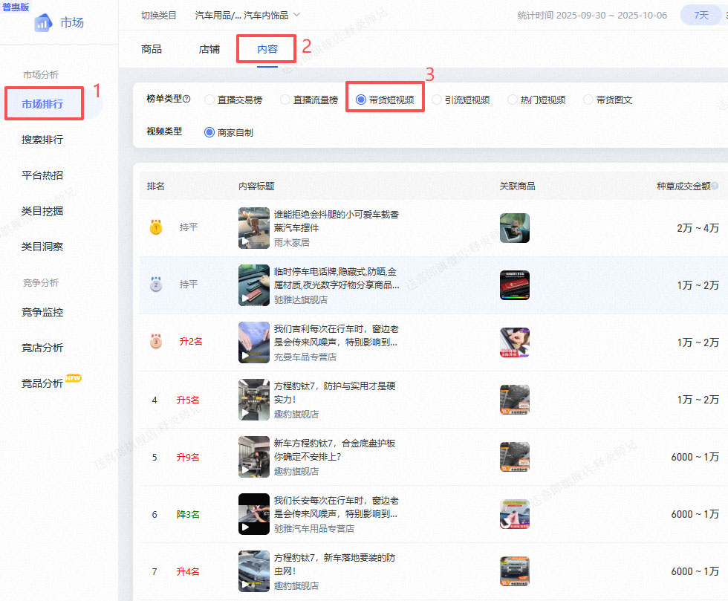Open shop link 充曼车品专营店
Viewport: 728px width, 601px height.
(305, 357)
